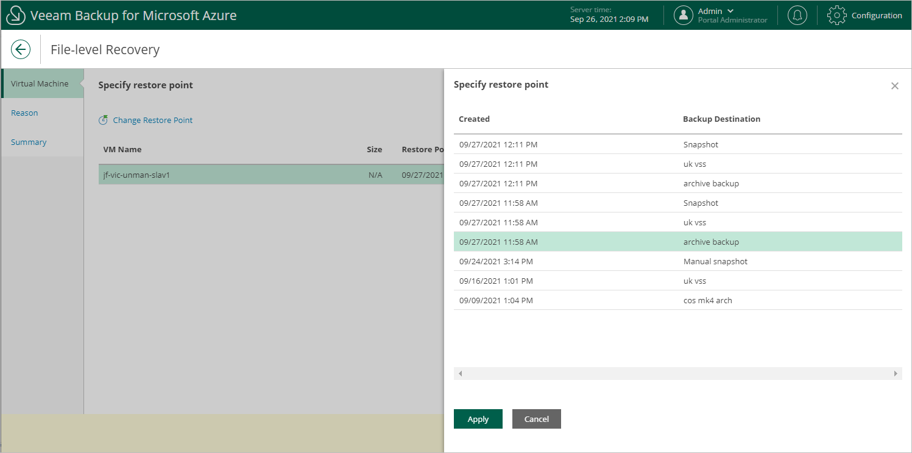Cancel the restore point selection
This screenshot has width=912, height=453.
[x=537, y=419]
